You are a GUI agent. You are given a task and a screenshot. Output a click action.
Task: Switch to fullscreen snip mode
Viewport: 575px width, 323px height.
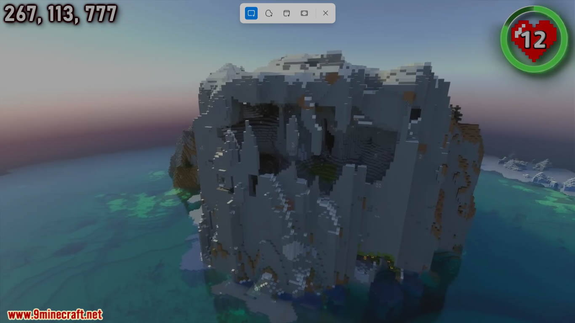pos(304,13)
